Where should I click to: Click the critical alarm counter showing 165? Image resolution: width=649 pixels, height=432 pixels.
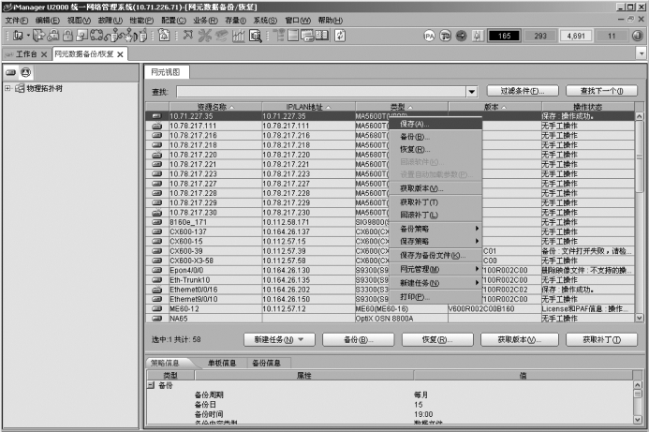(504, 36)
